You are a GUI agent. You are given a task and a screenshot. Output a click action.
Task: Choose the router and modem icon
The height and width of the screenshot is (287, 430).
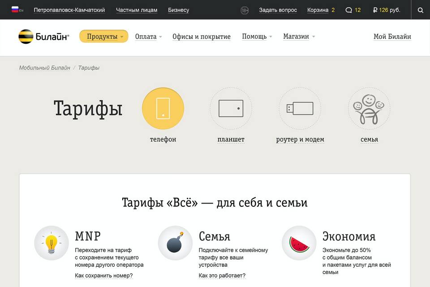pos(300,109)
